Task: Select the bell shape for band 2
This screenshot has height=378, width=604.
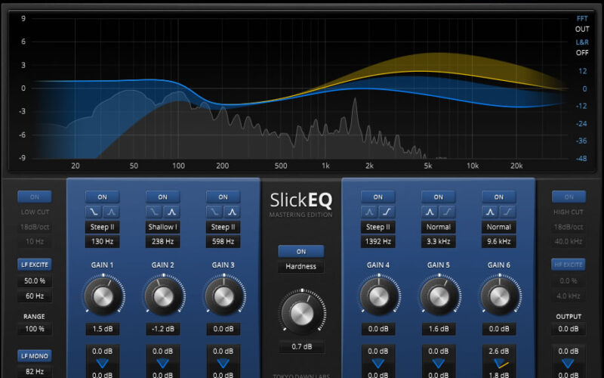Action: click(x=171, y=212)
